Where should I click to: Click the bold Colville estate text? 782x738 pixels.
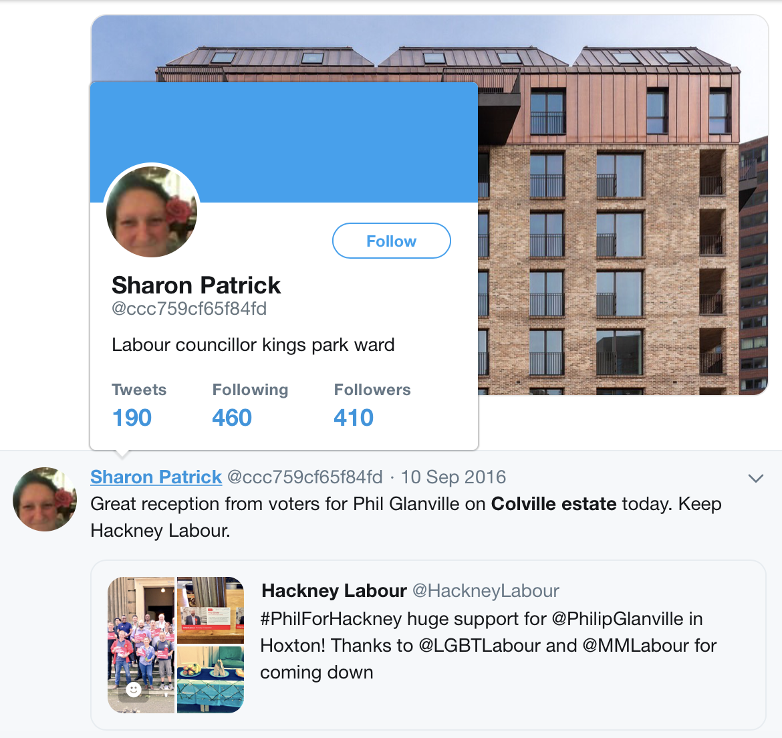click(x=553, y=503)
